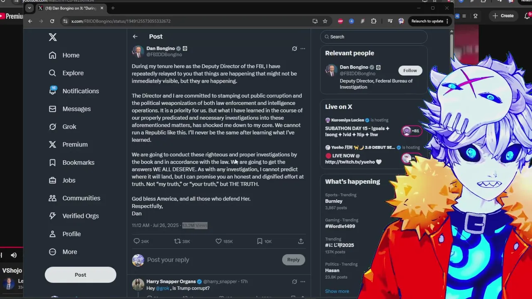Open Messages in X sidebar
The width and height of the screenshot is (532, 299).
click(70, 109)
